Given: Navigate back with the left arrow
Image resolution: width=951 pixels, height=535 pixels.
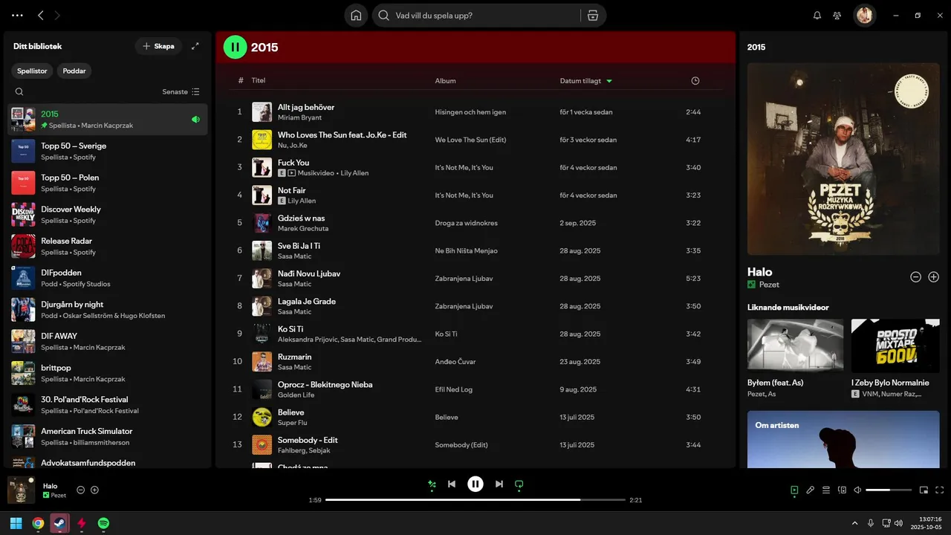Looking at the screenshot, I should (x=41, y=15).
